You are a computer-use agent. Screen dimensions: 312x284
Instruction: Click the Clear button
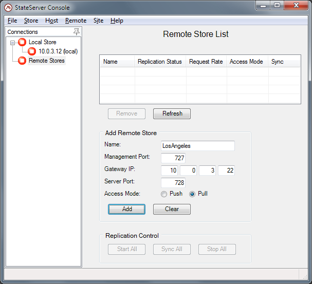(172, 209)
